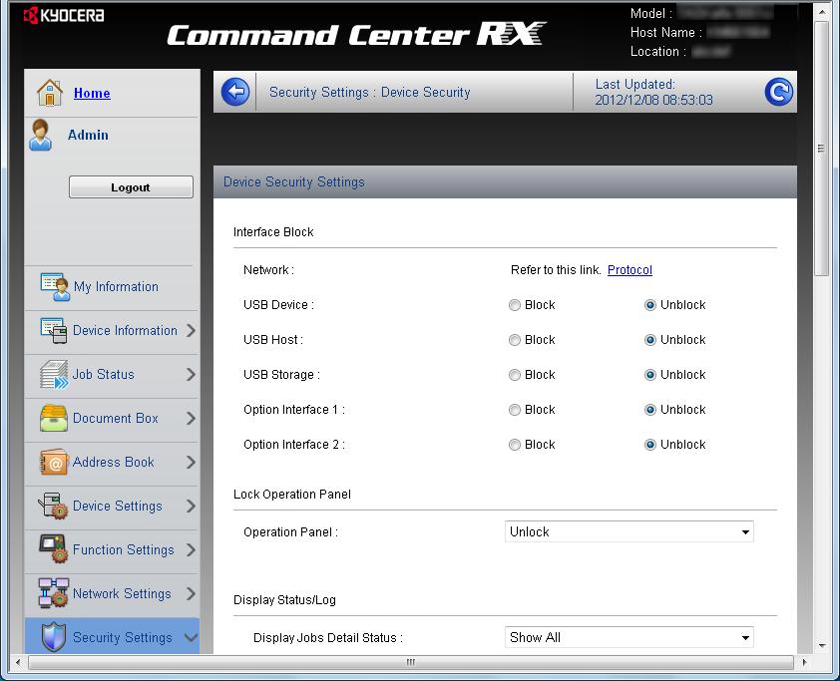Screen dimensions: 840x681
Task: Expand Function Settings chevron
Action: (x=191, y=549)
